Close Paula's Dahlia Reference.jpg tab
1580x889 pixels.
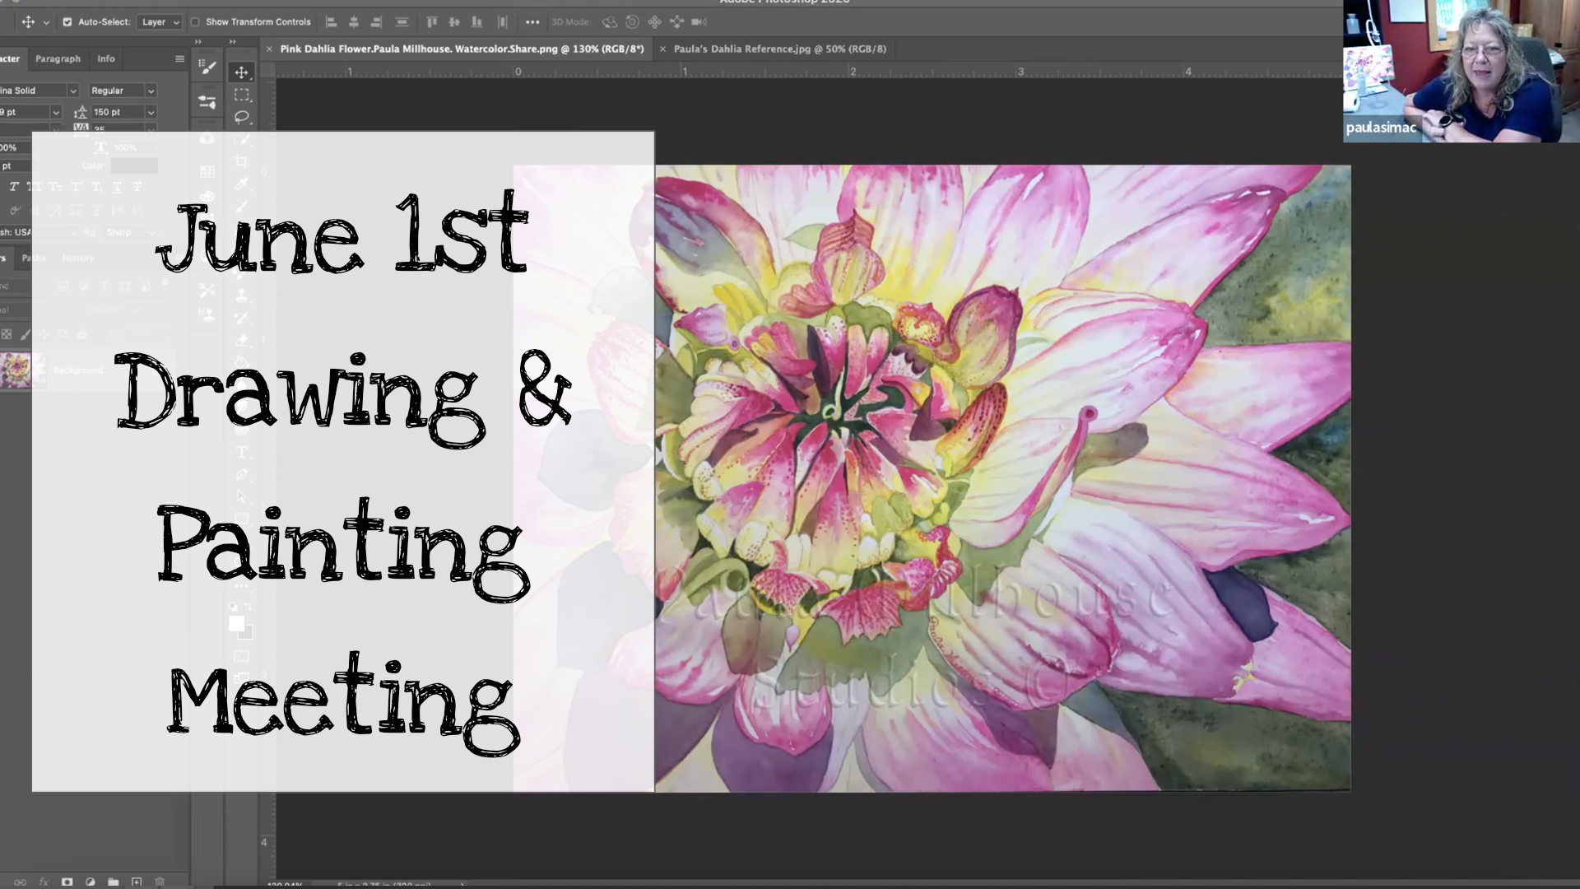[x=662, y=49]
